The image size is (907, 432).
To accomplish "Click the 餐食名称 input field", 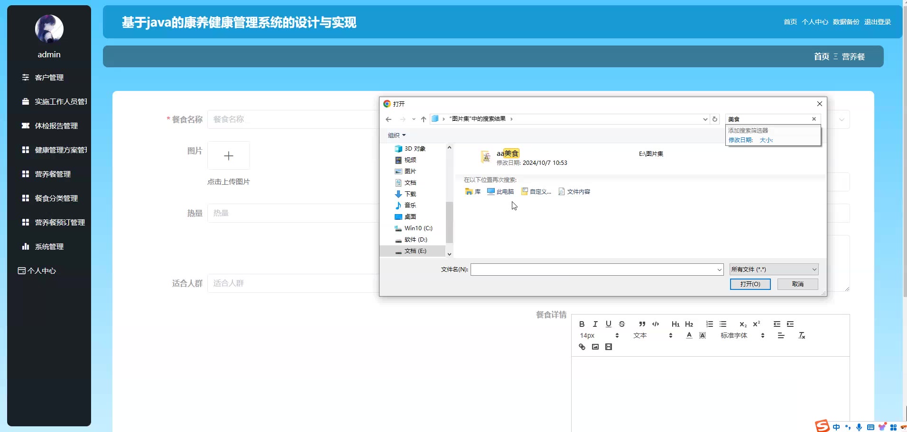I will pos(293,119).
